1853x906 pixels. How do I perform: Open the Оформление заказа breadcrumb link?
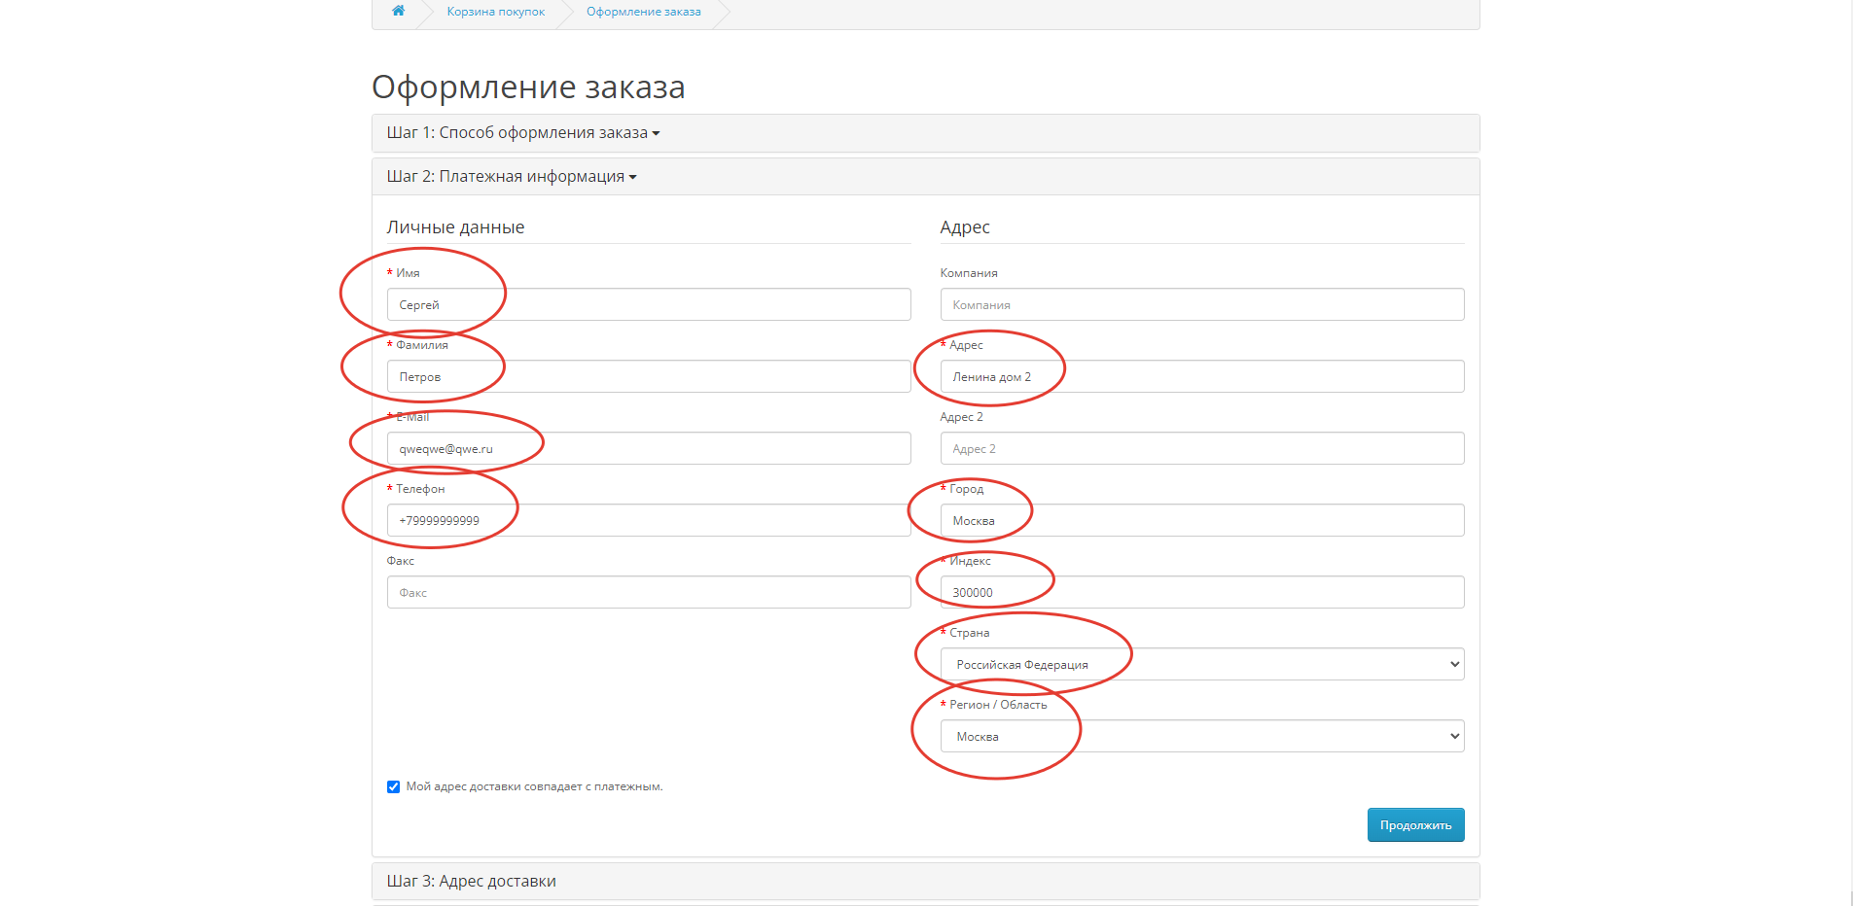(x=643, y=12)
